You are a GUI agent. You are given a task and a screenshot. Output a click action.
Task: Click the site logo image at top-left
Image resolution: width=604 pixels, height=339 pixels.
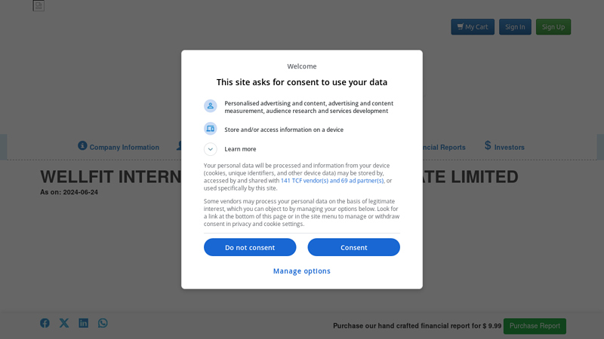pyautogui.click(x=39, y=6)
